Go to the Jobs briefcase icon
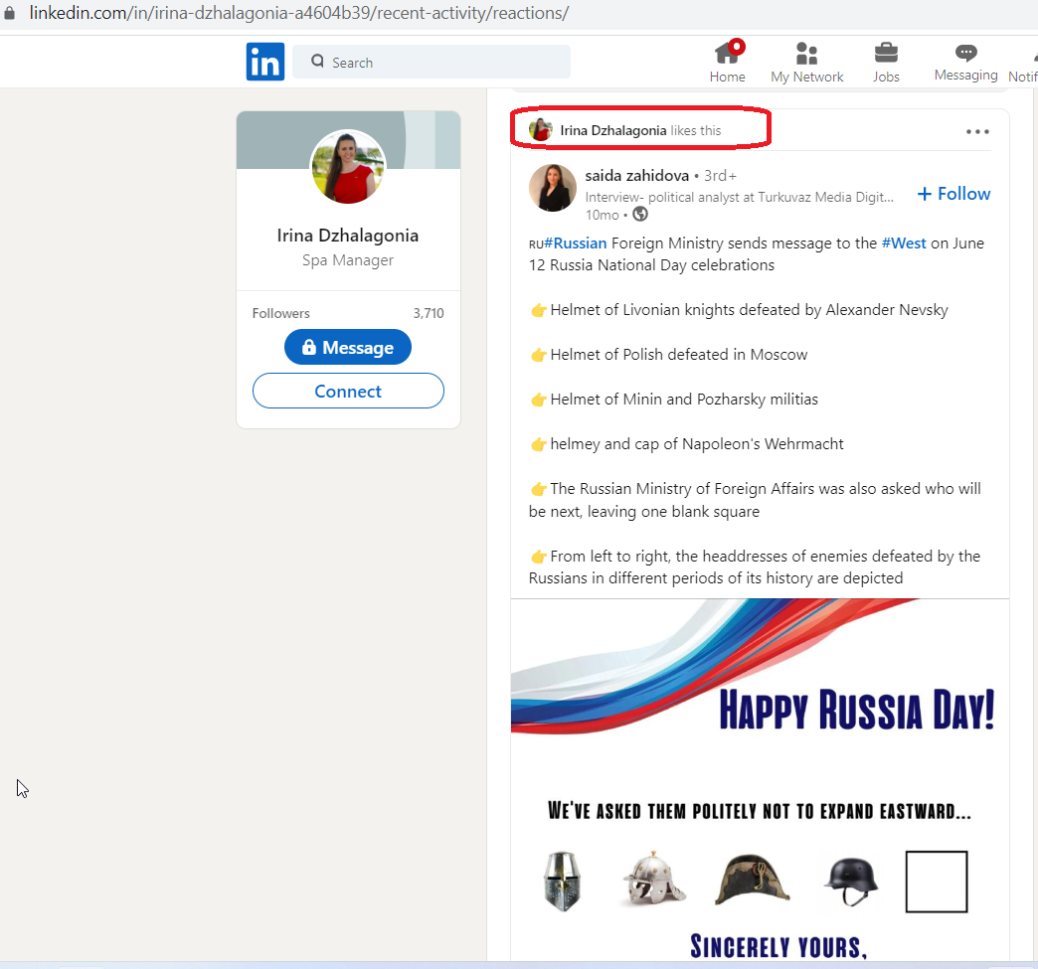The height and width of the screenshot is (969, 1038). click(x=886, y=53)
